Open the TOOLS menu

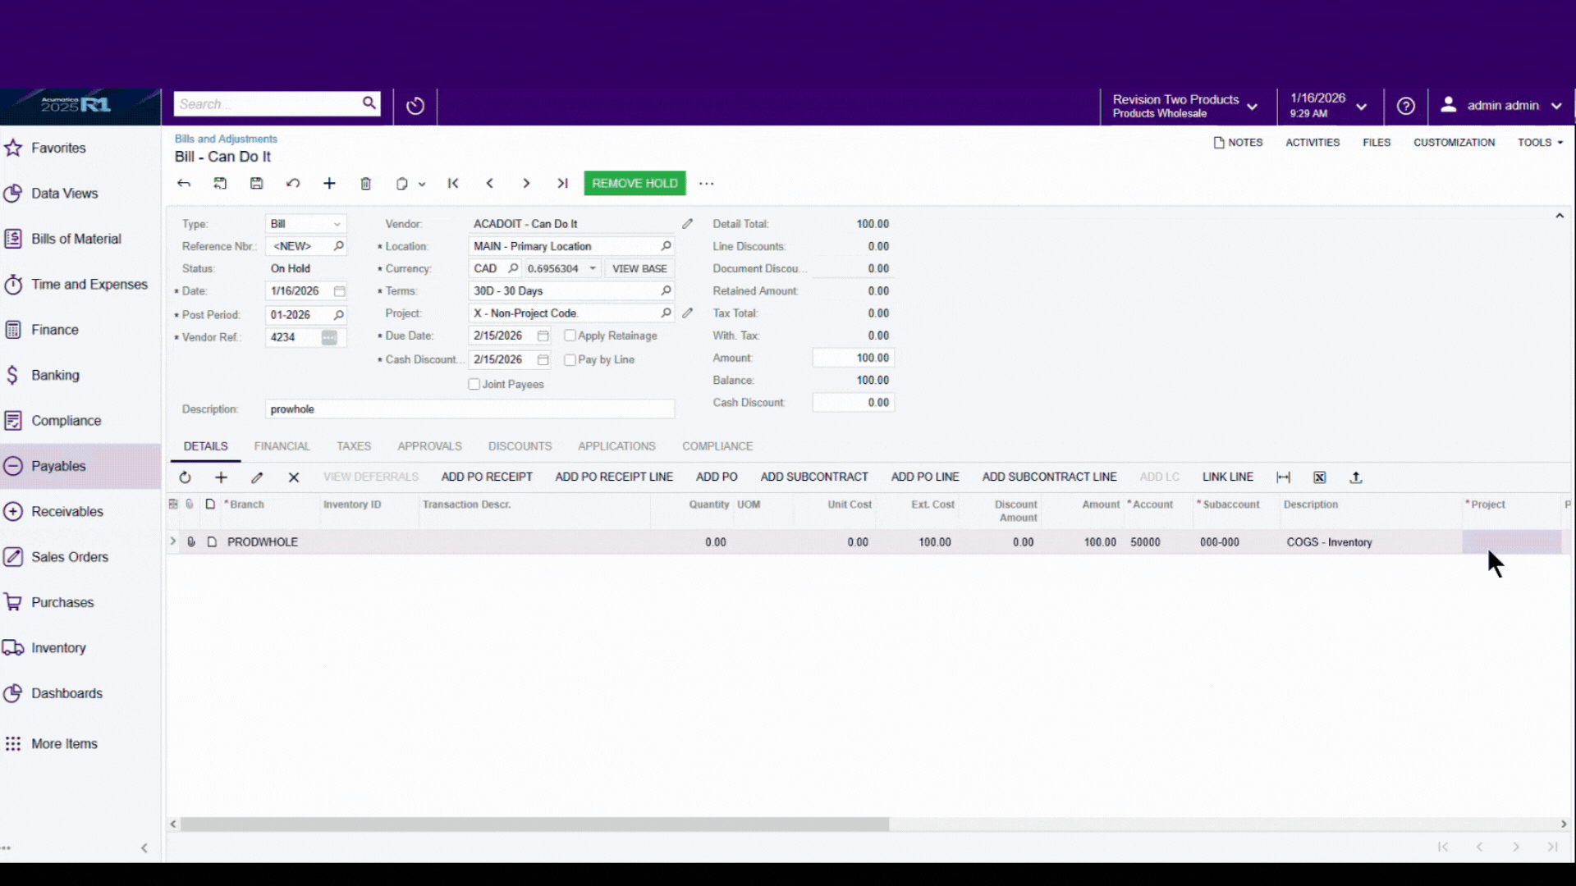[x=1539, y=142]
